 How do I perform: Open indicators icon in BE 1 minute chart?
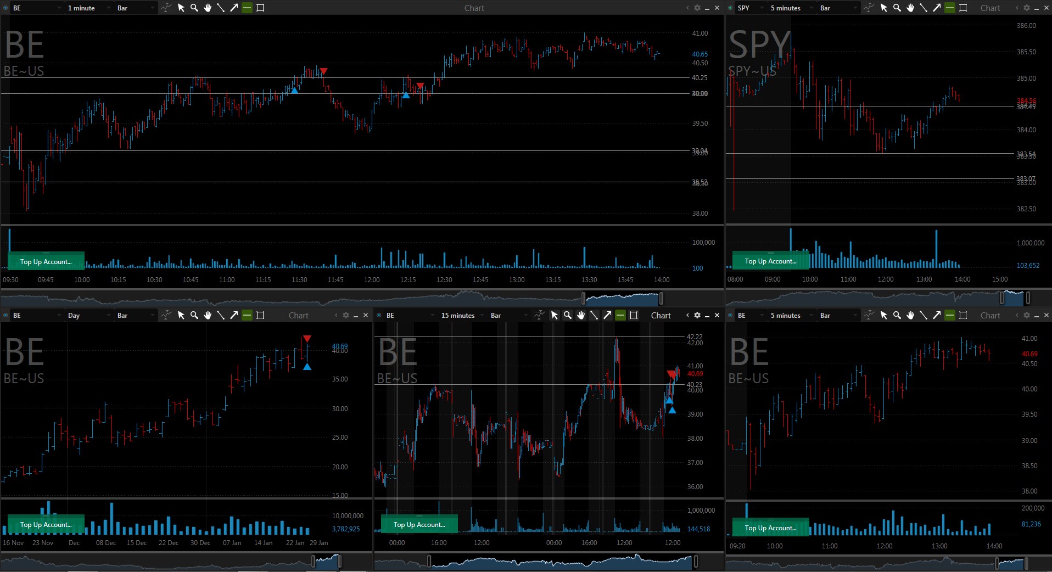166,8
